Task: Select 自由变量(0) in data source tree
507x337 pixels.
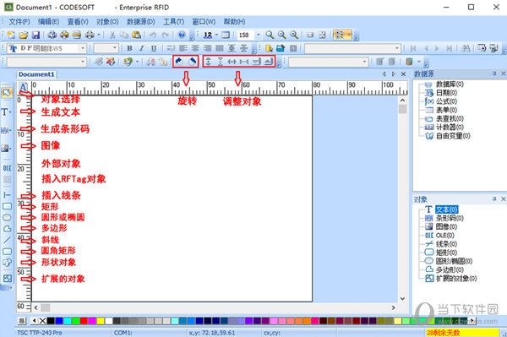Action: (x=453, y=136)
